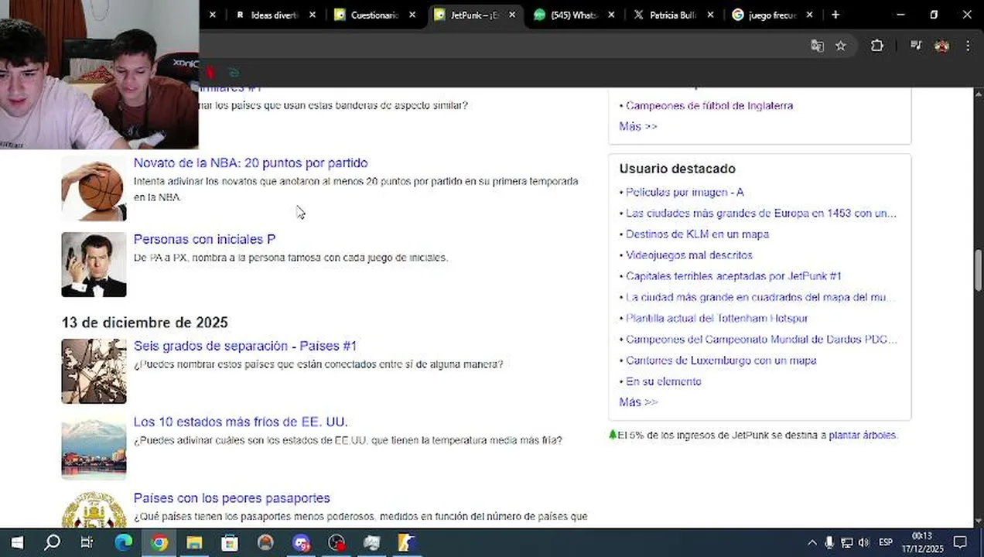Screen dimensions: 984x557
Task: Open 'Países con los peores pasaportes' quiz
Action: 232,497
